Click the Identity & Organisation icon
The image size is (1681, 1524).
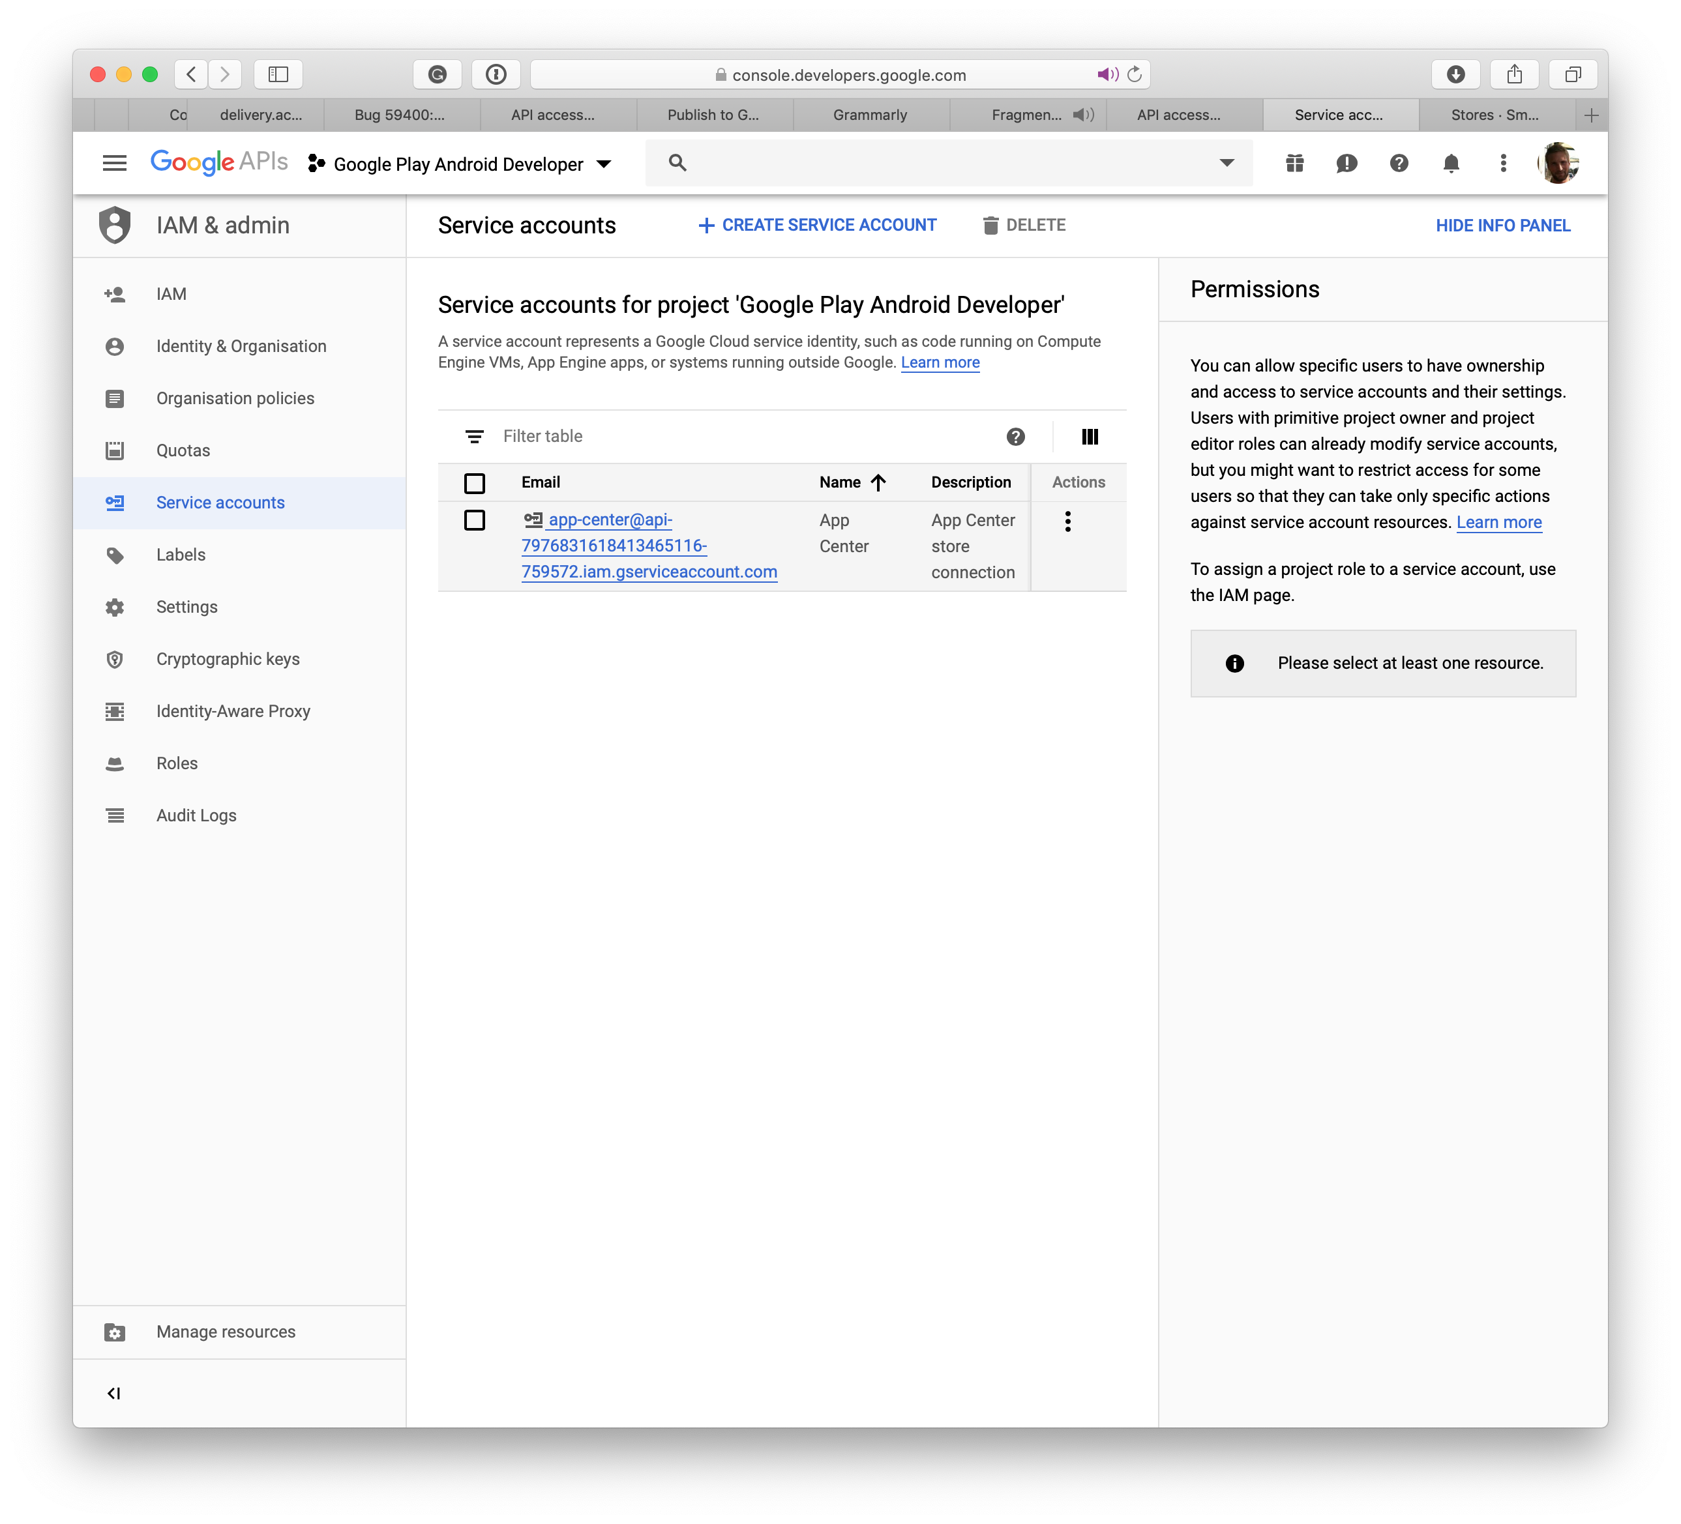[117, 345]
